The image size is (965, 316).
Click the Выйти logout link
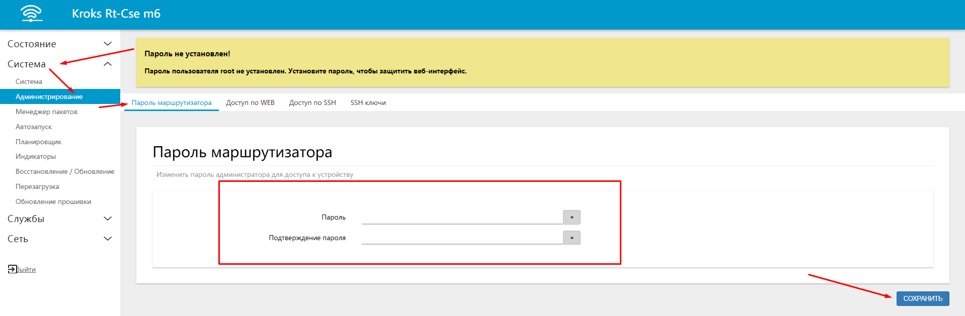pyautogui.click(x=26, y=269)
